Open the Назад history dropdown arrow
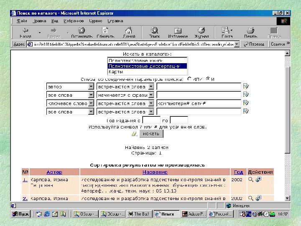This screenshot has width=301, height=226. coord(40,33)
